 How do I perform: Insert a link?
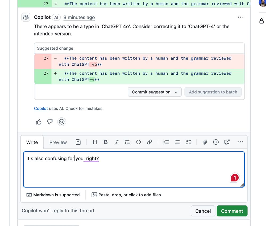(149, 142)
